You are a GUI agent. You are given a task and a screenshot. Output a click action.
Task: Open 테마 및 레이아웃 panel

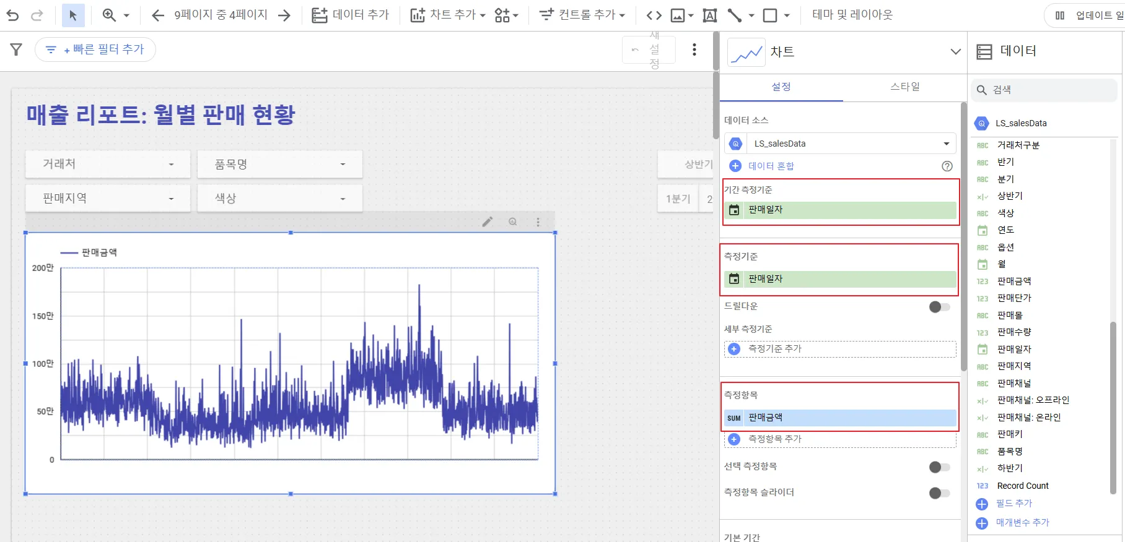(852, 15)
